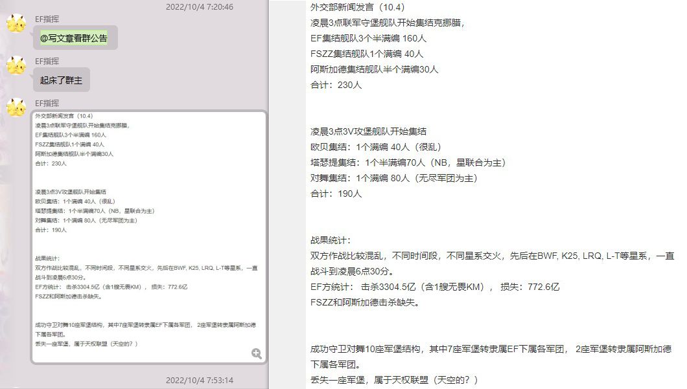Click the magnifier icon on the image message

point(257,353)
